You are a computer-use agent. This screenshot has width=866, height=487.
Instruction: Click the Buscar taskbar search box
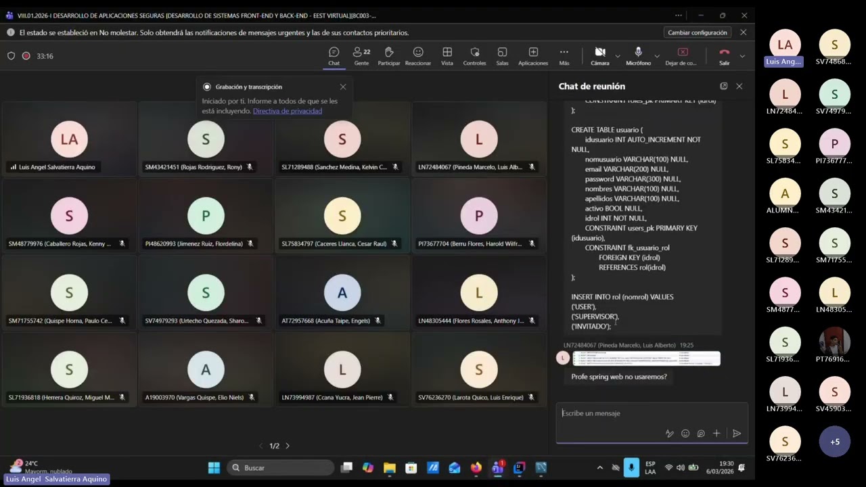(281, 467)
